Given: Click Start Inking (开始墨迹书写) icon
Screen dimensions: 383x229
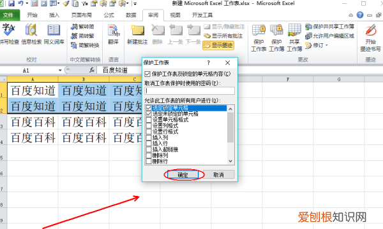Looking at the screenshot, I should 370,38.
